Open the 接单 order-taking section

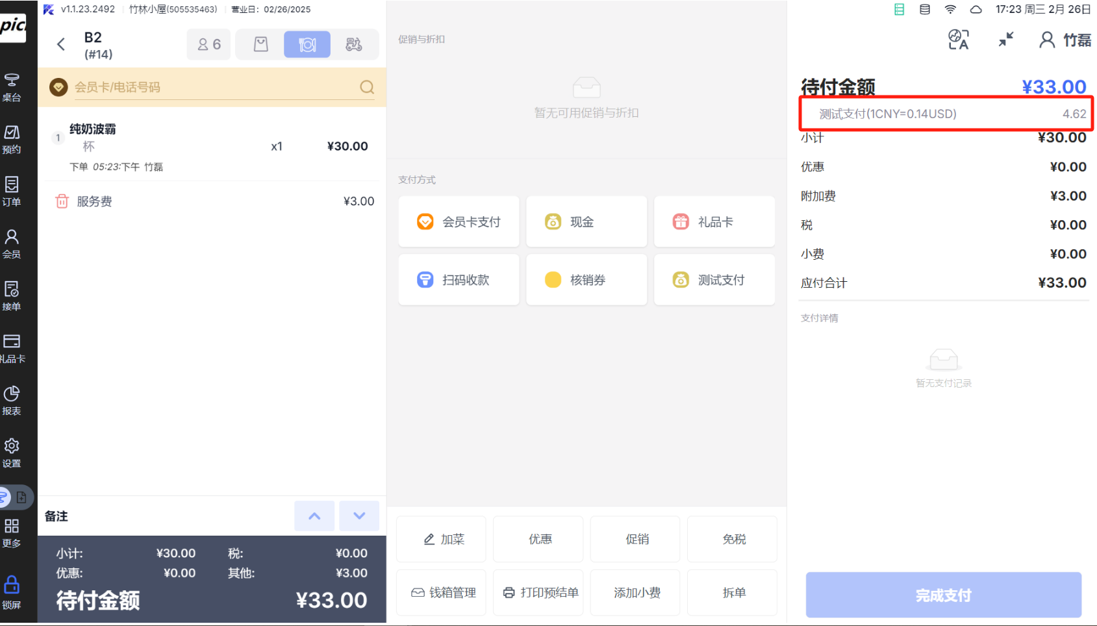pyautogui.click(x=12, y=296)
